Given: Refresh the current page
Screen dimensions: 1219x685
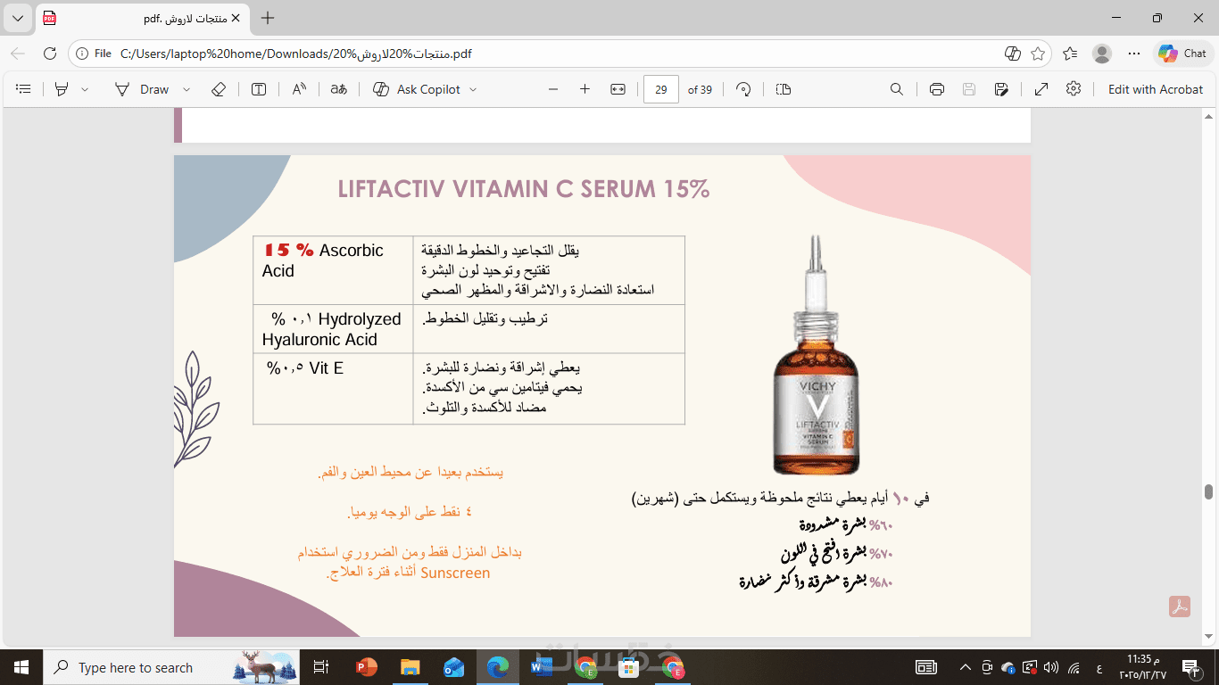Looking at the screenshot, I should [50, 54].
